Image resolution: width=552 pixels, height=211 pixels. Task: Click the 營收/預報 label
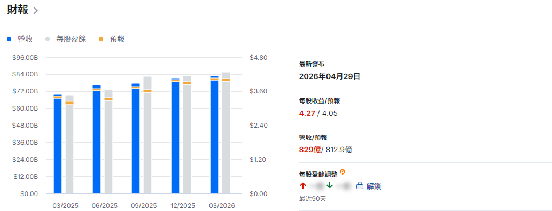coord(313,137)
